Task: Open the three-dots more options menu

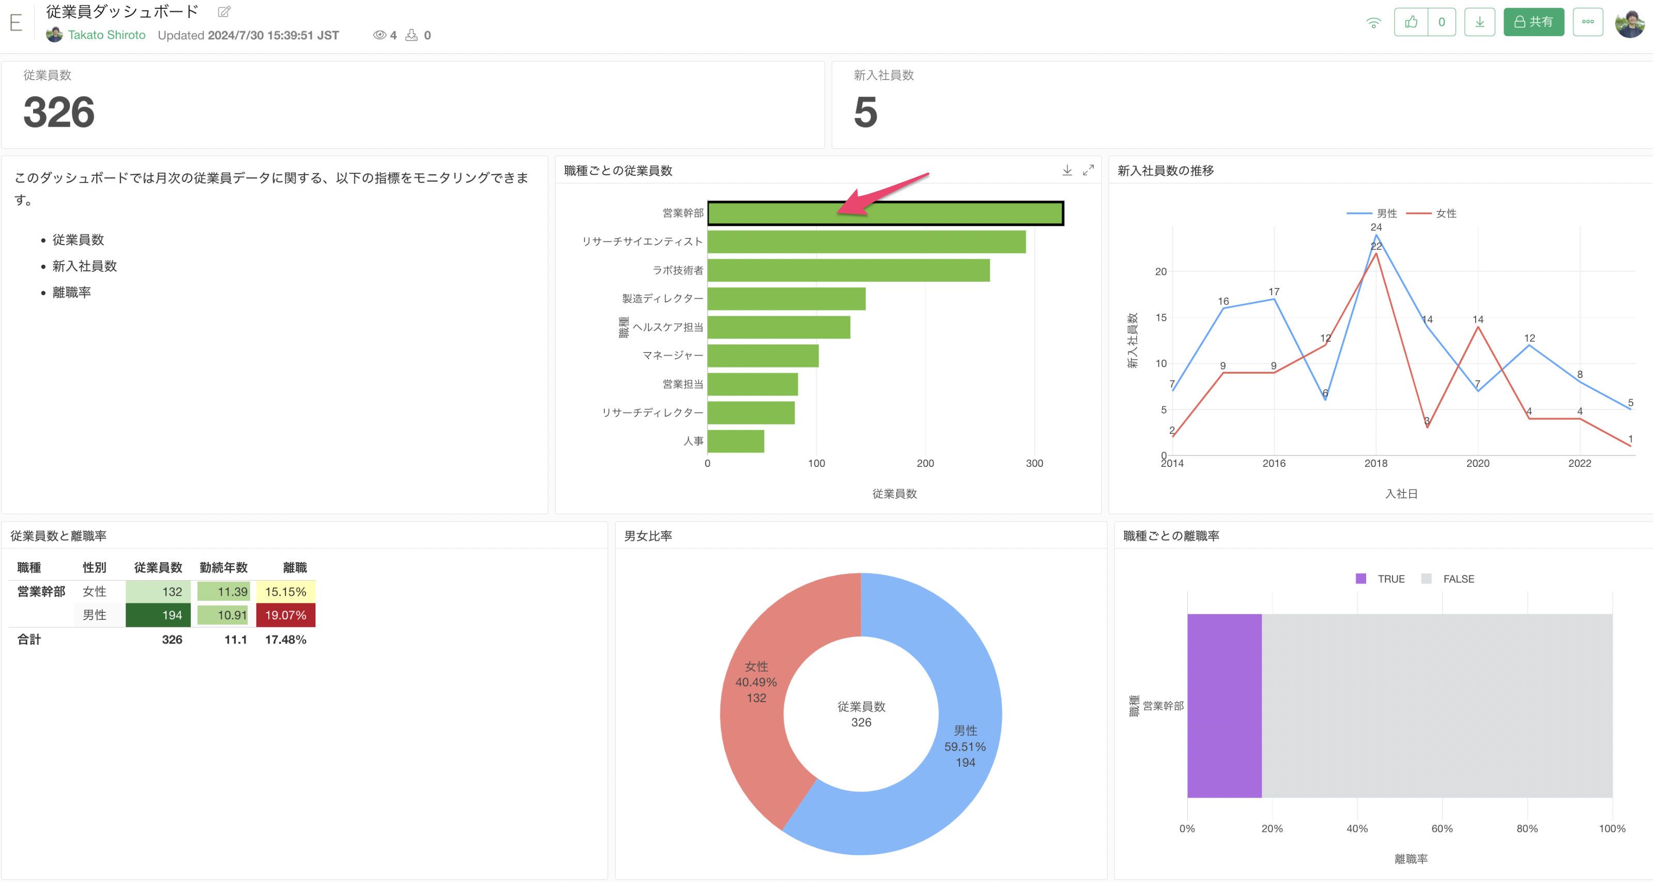Action: [1588, 22]
